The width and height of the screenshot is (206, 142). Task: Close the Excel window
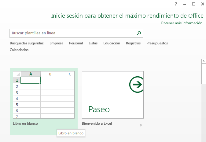(203, 4)
